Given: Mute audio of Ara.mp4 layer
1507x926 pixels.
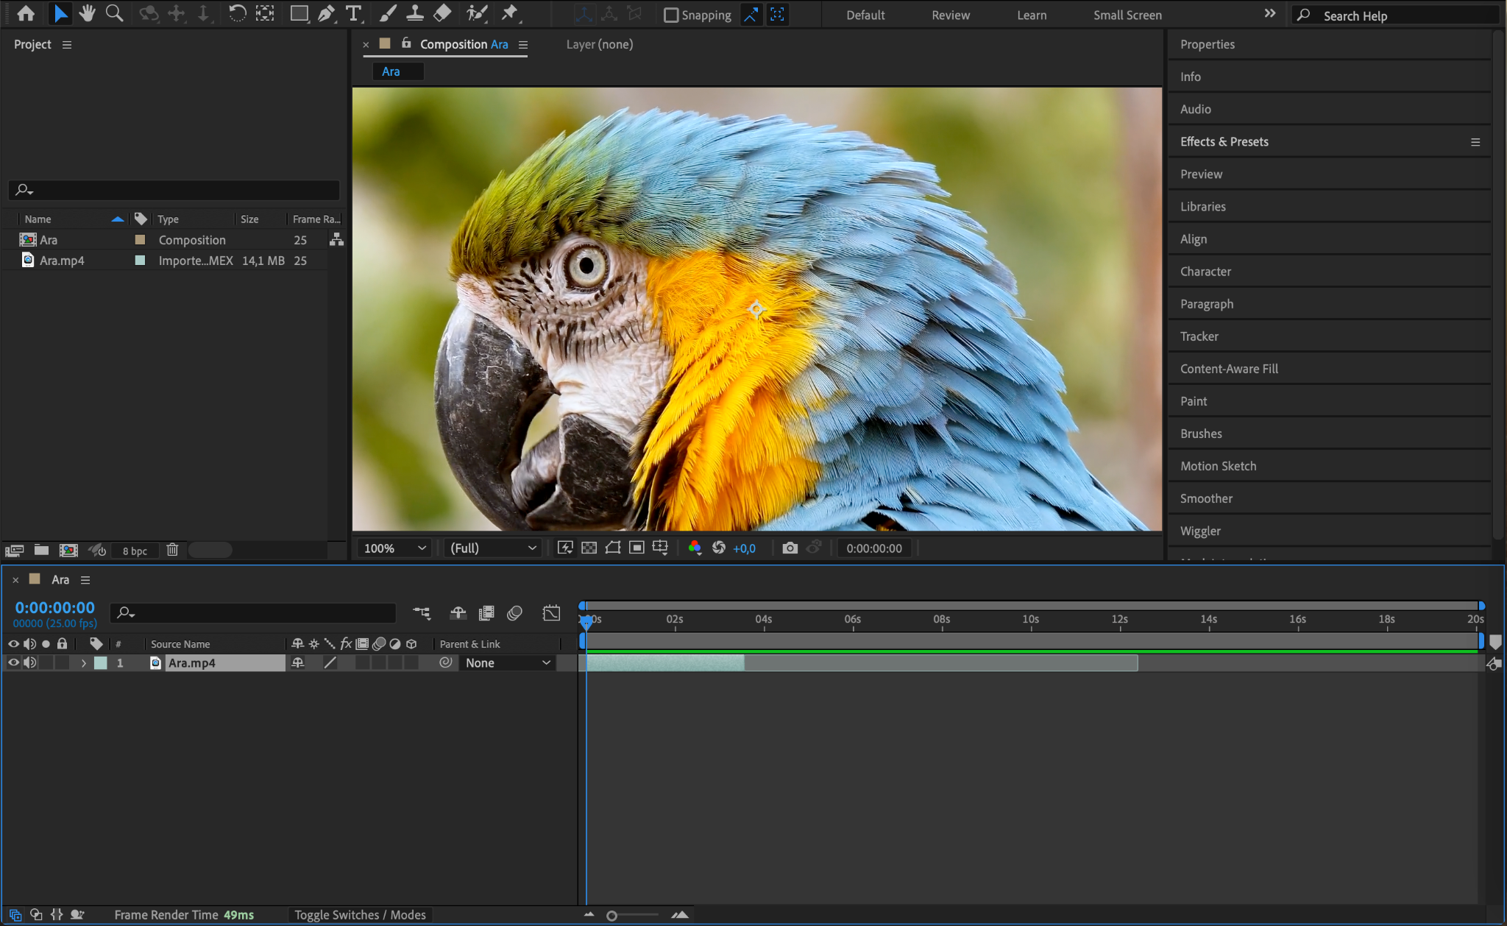Looking at the screenshot, I should click(x=30, y=663).
